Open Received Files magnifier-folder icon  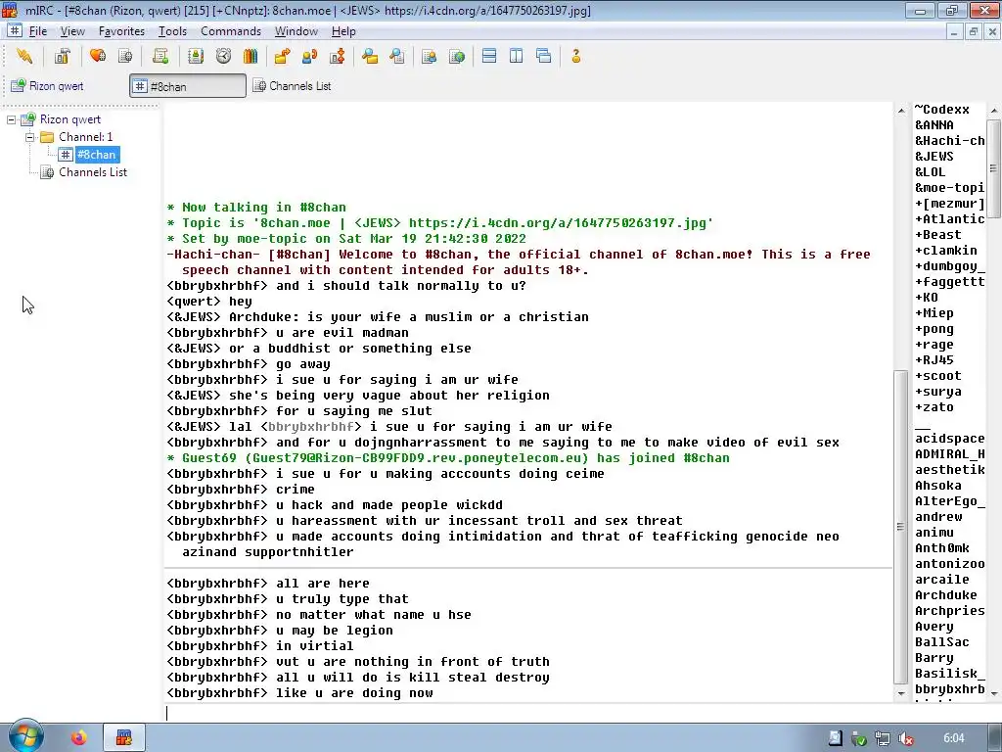369,56
